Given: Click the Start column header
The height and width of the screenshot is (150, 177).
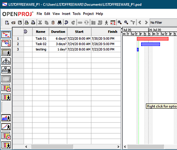Looking at the screenshot, I should (x=79, y=31).
